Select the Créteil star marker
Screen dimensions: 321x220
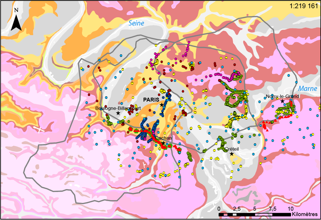click(232, 154)
